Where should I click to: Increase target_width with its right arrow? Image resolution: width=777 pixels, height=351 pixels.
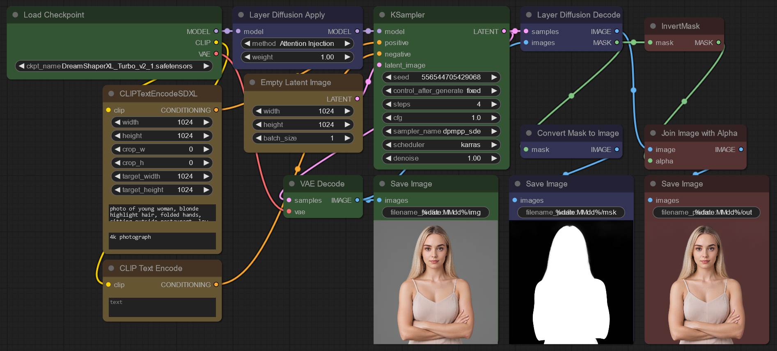[206, 176]
